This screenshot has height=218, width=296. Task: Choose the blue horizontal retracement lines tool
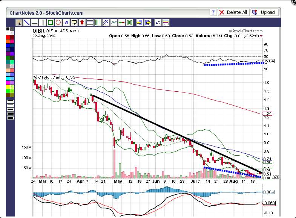pyautogui.click(x=90, y=23)
